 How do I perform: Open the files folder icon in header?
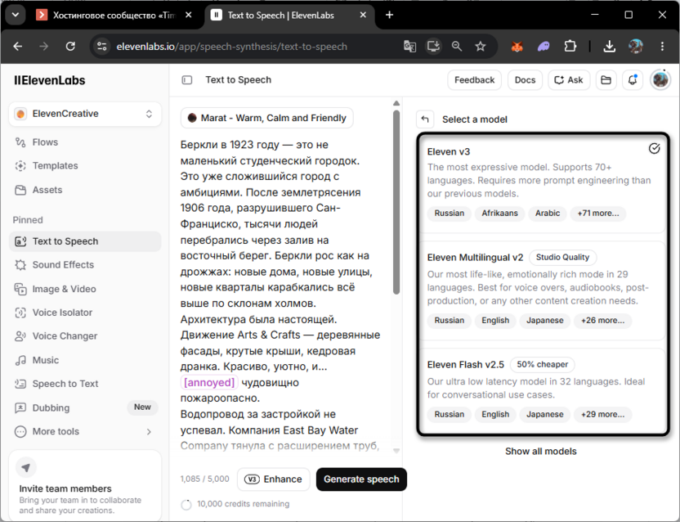(x=606, y=80)
